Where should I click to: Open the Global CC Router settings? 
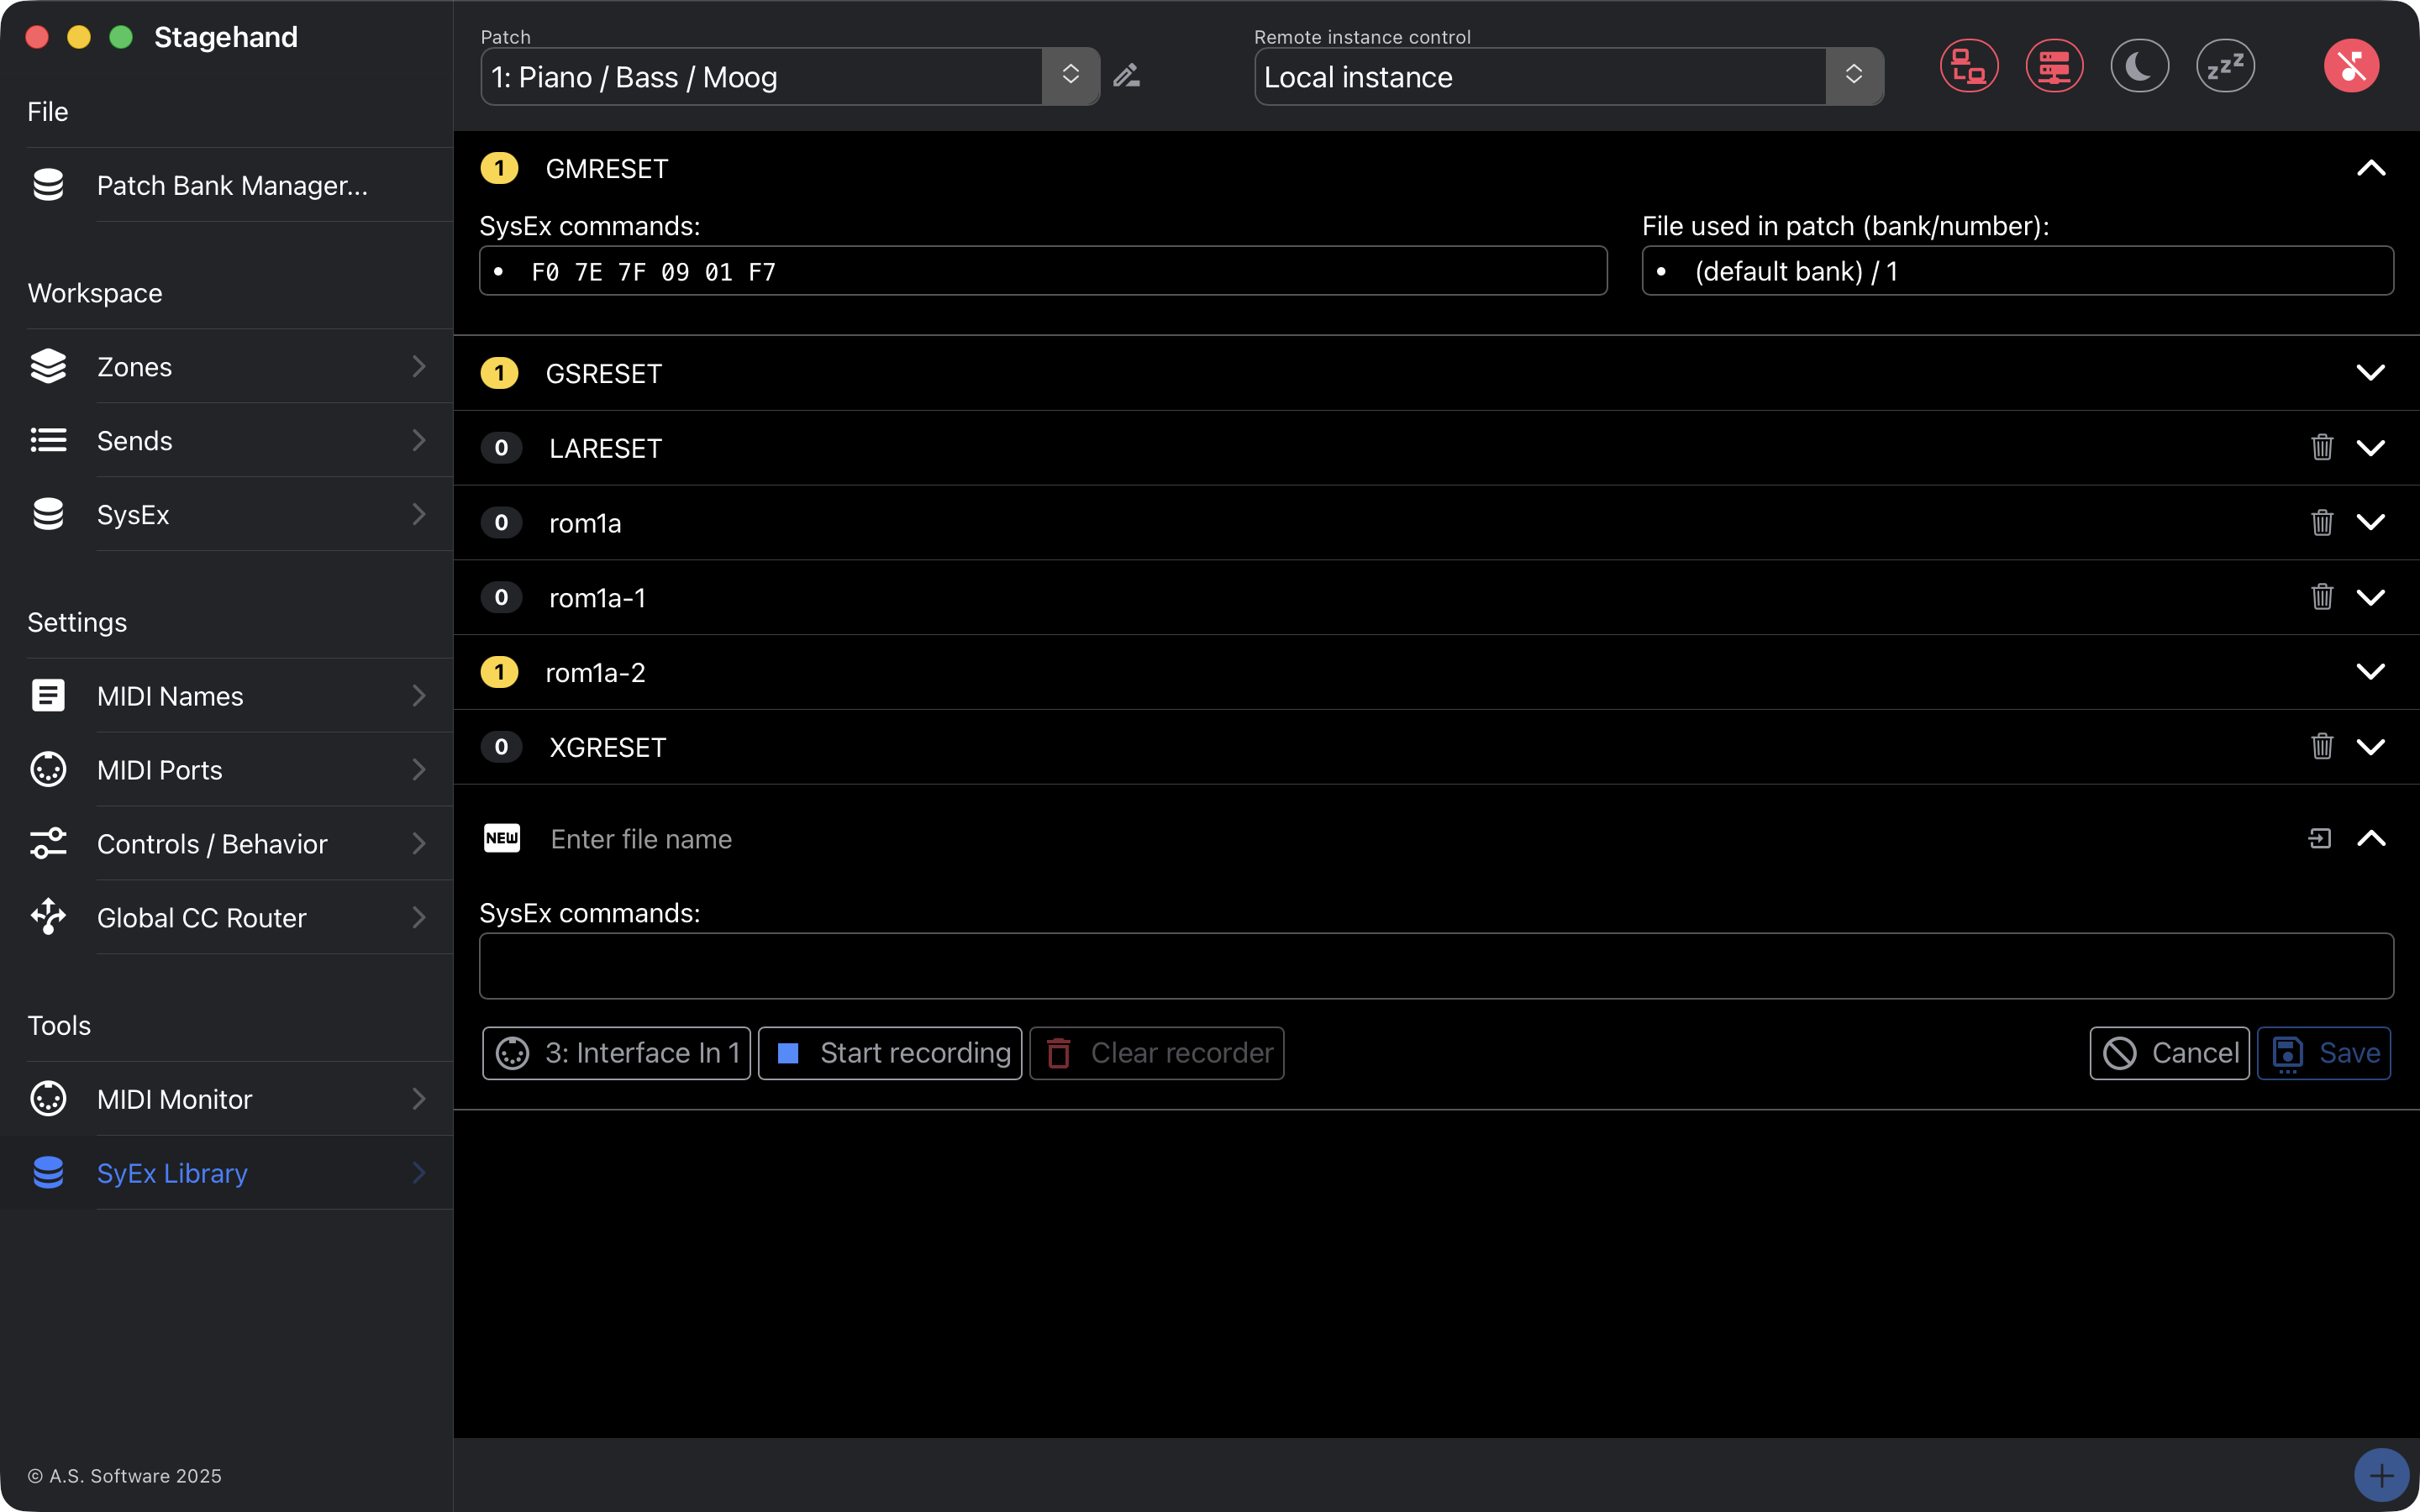[x=228, y=917]
